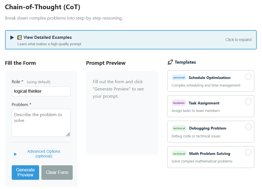
Task: Select the Math Problem Solving template radio button
Action: pos(248,152)
